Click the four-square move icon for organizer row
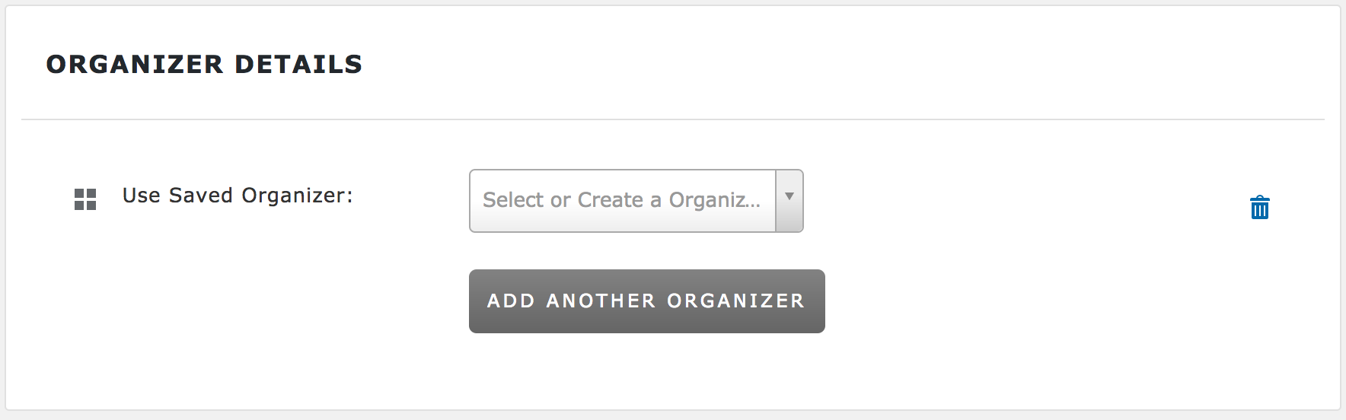 pos(85,199)
